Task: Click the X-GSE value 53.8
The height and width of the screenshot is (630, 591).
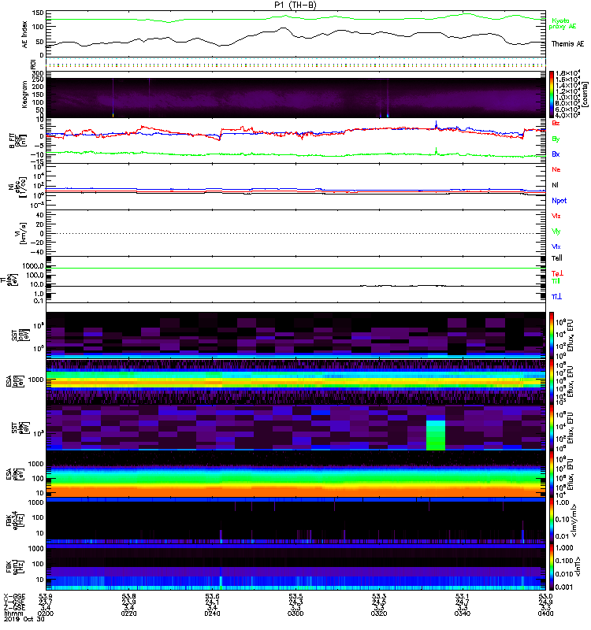Action: pos(128,596)
